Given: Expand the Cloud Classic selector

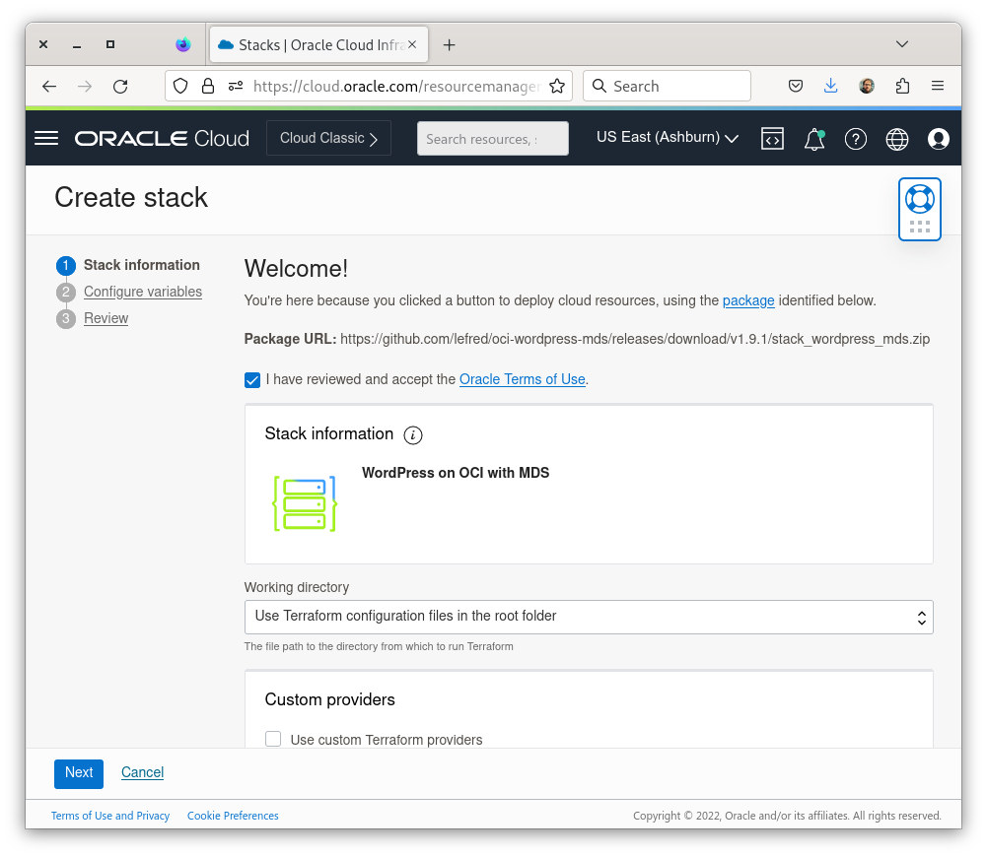Looking at the screenshot, I should 328,138.
